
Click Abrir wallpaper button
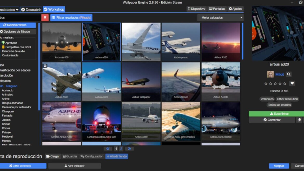pyautogui.click(x=75, y=166)
